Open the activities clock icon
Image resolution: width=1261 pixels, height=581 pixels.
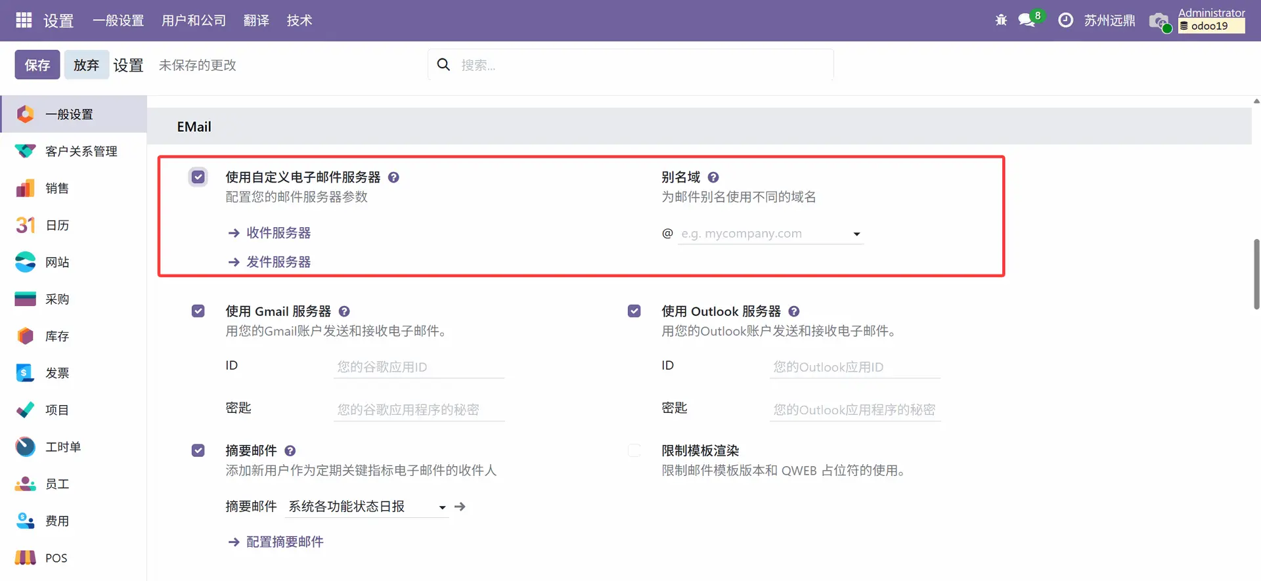click(1065, 20)
